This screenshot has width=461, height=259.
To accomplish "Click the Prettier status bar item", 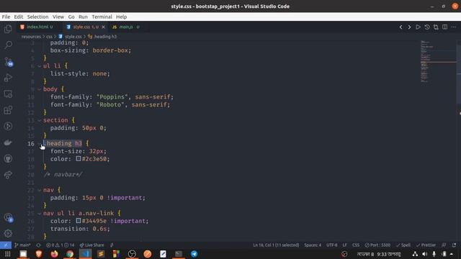I will (426, 245).
